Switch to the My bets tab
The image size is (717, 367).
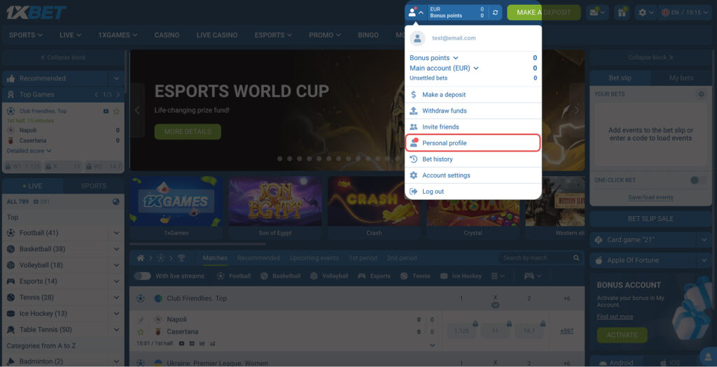click(x=681, y=78)
